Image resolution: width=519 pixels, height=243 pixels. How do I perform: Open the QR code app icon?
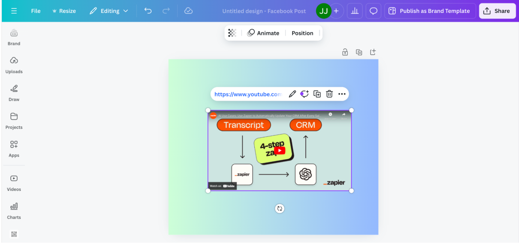pos(14,234)
